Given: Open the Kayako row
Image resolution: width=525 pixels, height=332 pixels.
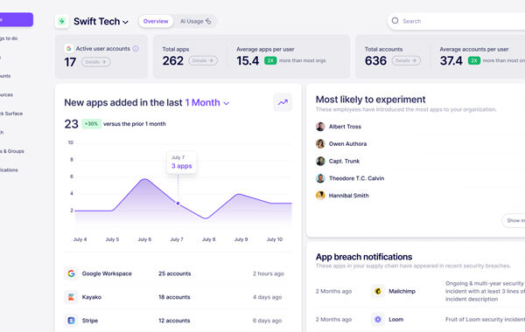Looking at the screenshot, I should point(178,297).
